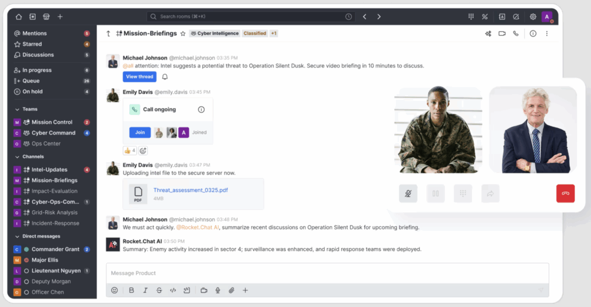Open the Marketplace store icon
591x307 pixels.
(x=46, y=17)
